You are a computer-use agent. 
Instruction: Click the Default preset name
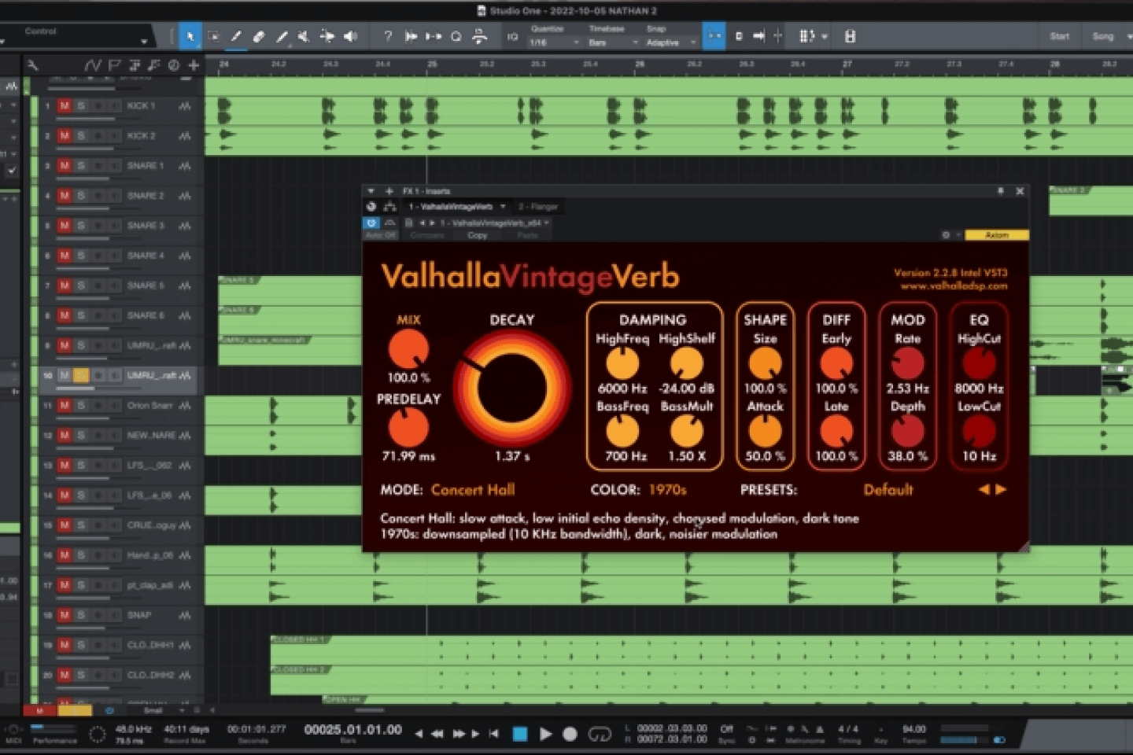[x=888, y=490]
